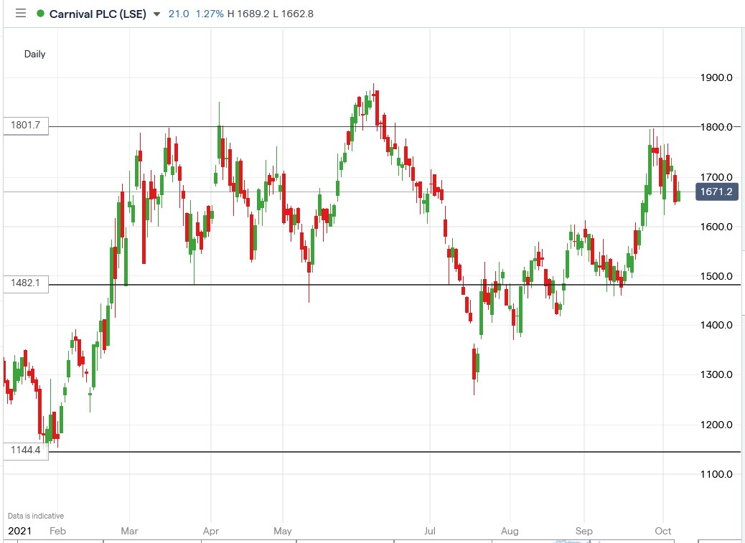
Task: Click the price level marker labeled 1801.7
Action: pos(26,125)
